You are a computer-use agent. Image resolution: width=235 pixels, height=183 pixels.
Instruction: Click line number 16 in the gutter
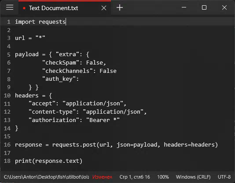7,145
